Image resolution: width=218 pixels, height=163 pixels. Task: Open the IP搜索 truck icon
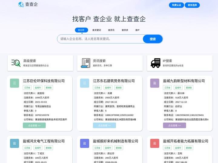point(156,63)
